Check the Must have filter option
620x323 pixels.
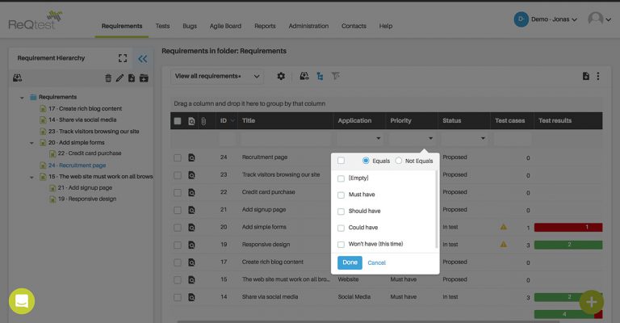tap(341, 195)
